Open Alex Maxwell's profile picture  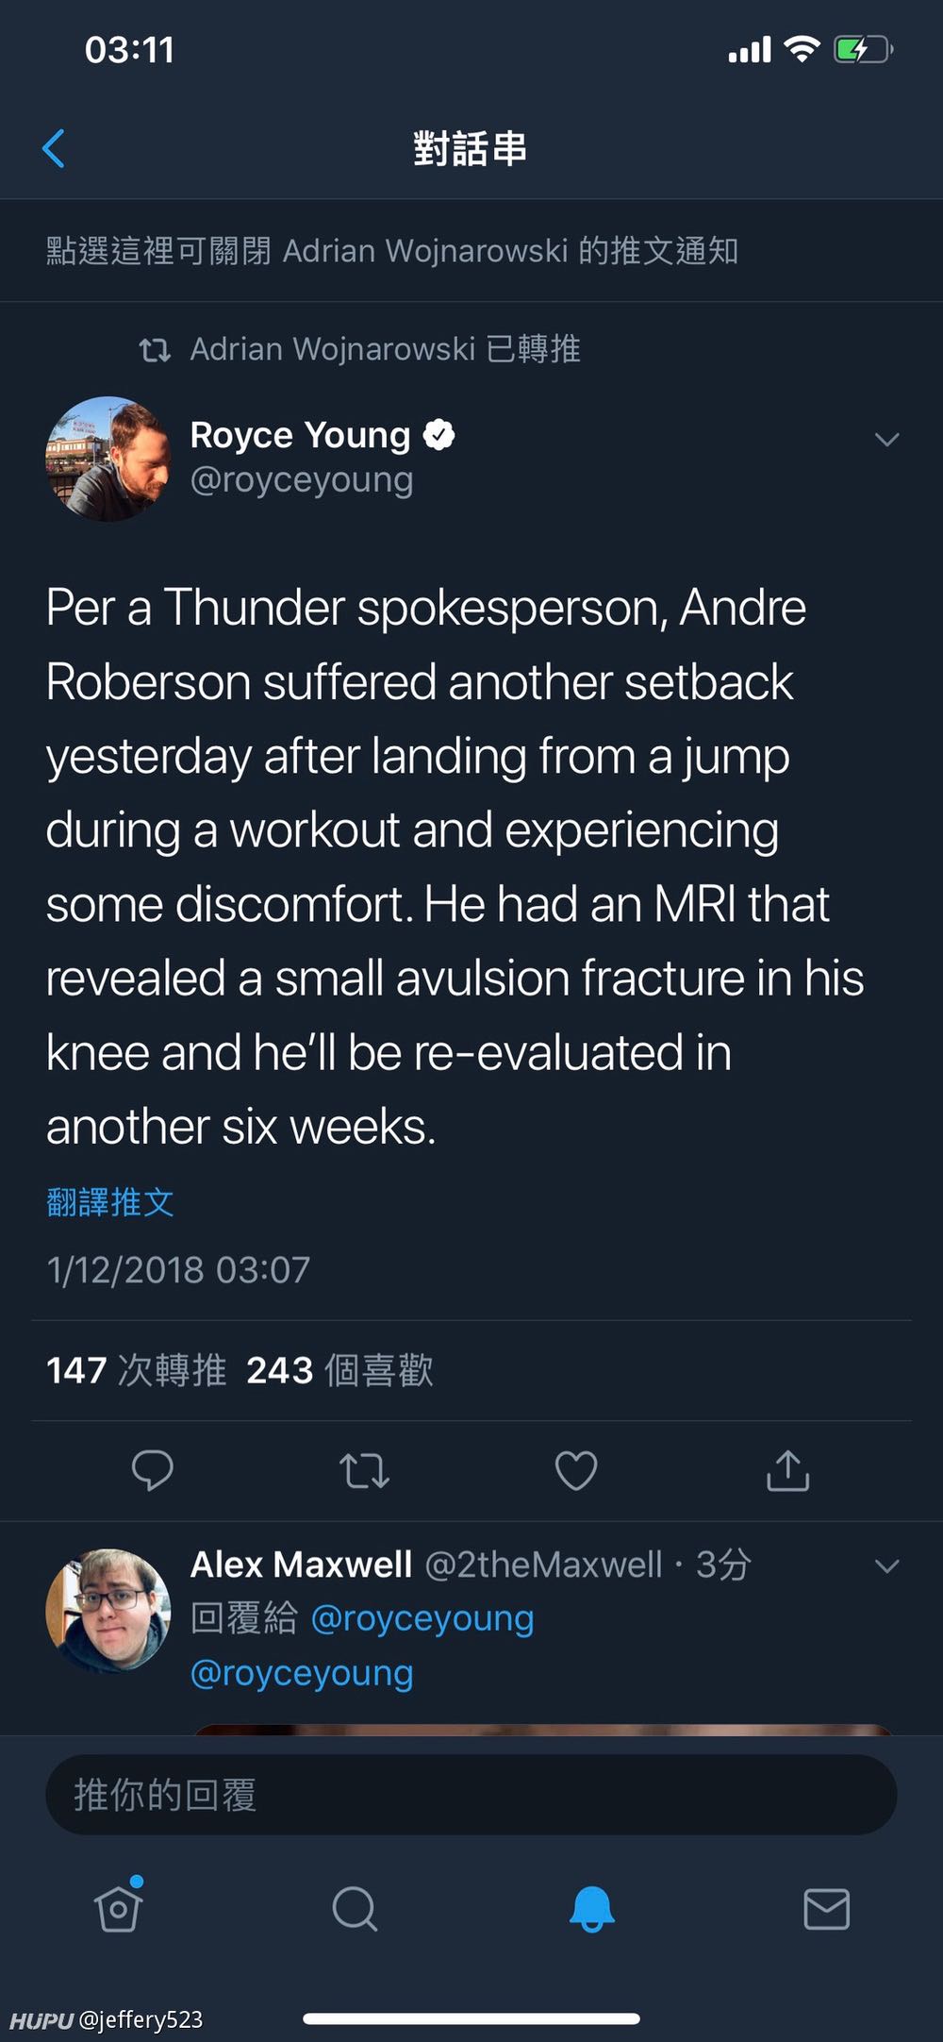point(108,1610)
